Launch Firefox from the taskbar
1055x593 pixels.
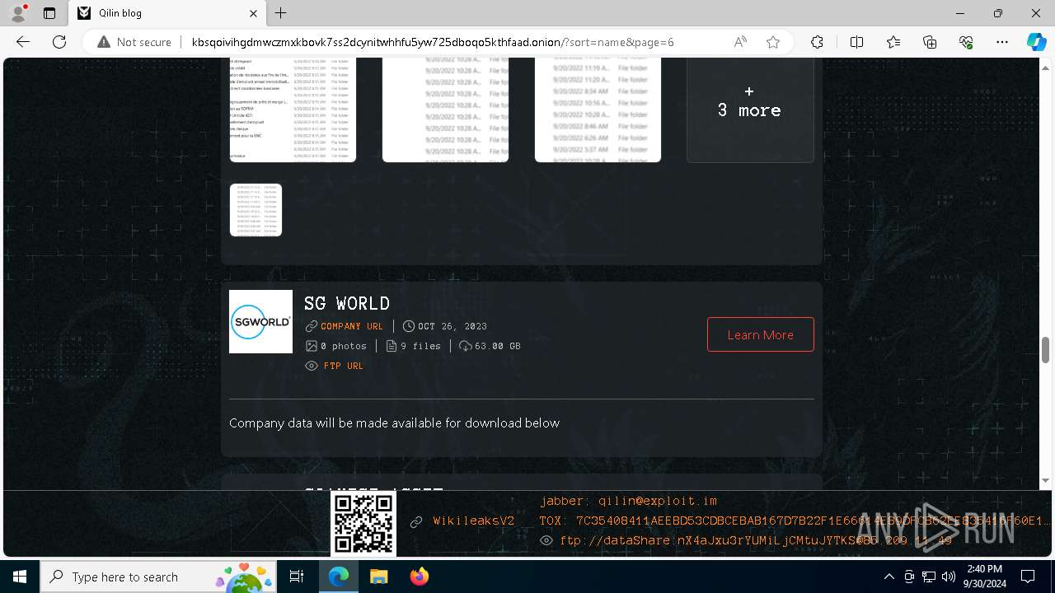coord(419,577)
